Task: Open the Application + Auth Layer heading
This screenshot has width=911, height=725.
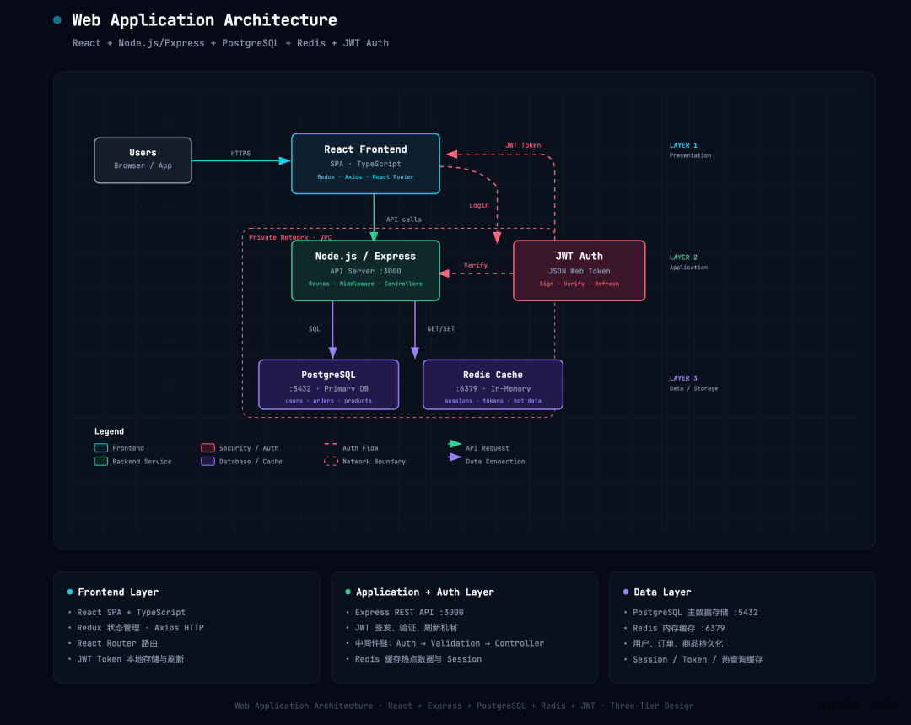Action: tap(424, 592)
